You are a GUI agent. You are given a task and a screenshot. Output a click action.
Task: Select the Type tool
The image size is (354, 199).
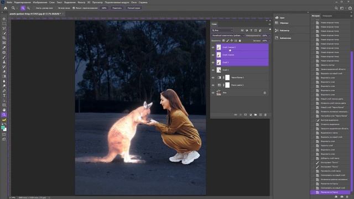(x=4, y=96)
